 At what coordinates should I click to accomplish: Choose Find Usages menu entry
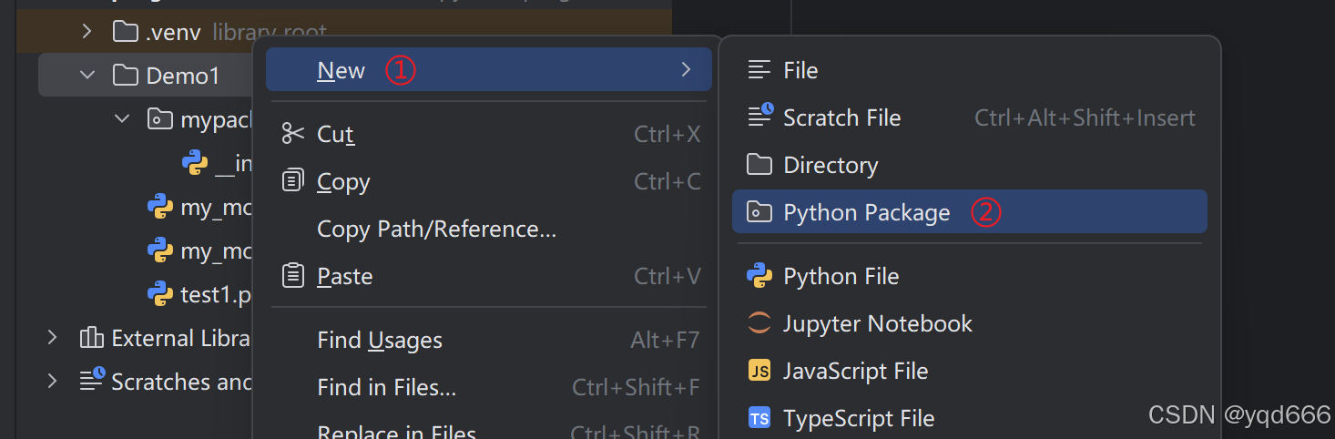tap(379, 340)
